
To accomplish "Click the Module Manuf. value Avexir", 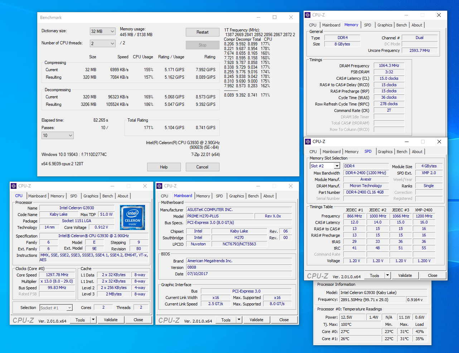I will click(x=366, y=179).
